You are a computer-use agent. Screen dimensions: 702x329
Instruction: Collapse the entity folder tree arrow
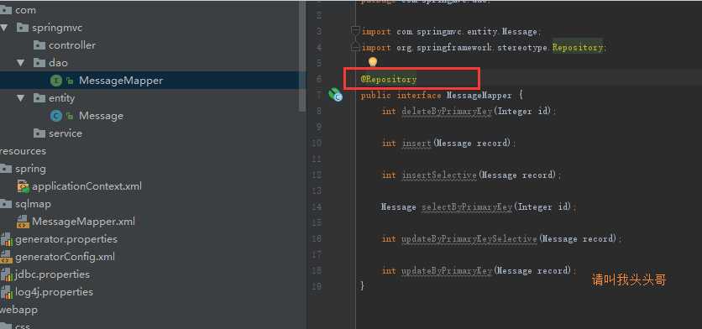21,98
